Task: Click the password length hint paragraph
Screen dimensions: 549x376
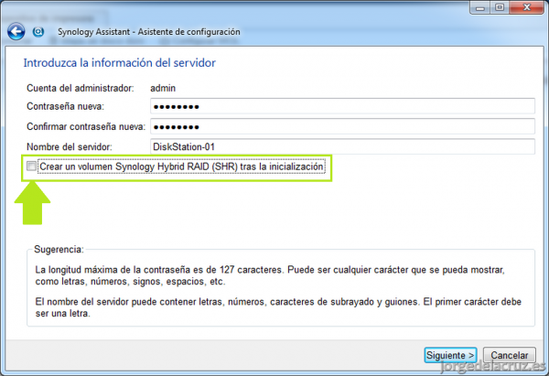Action: tap(270, 275)
